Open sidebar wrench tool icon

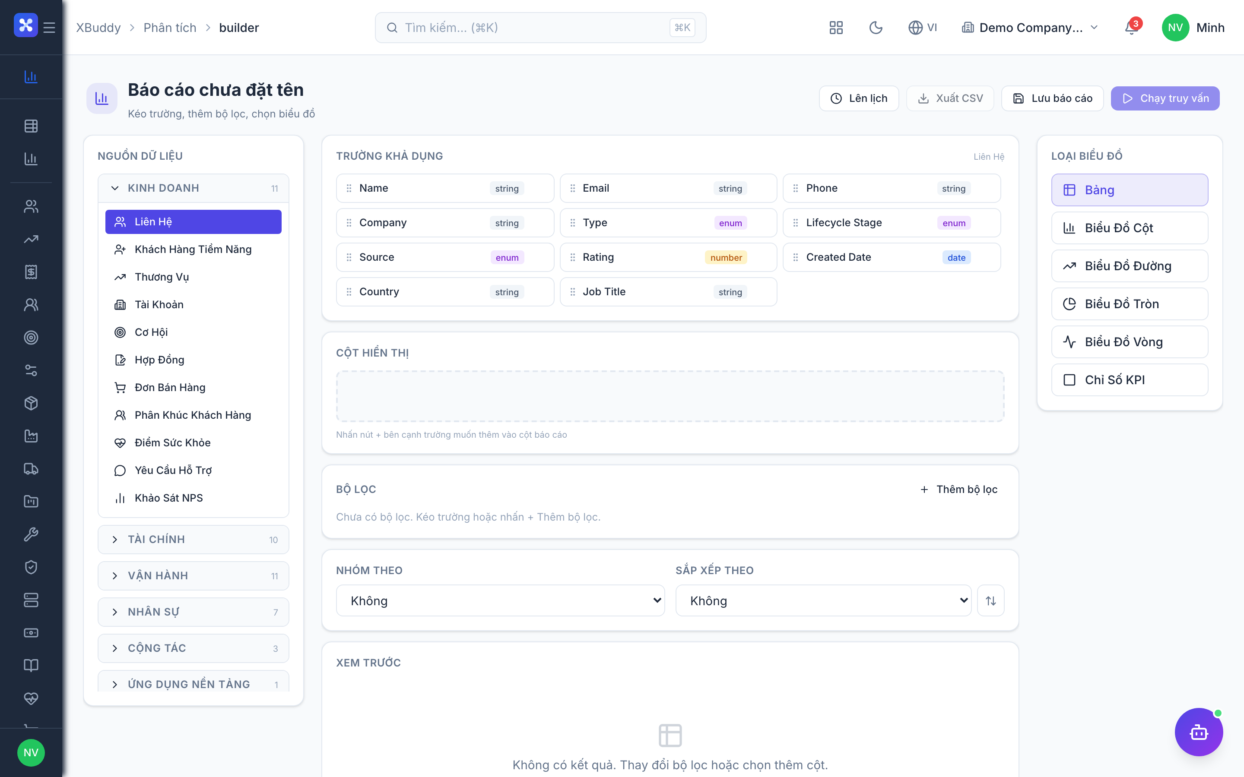tap(31, 534)
